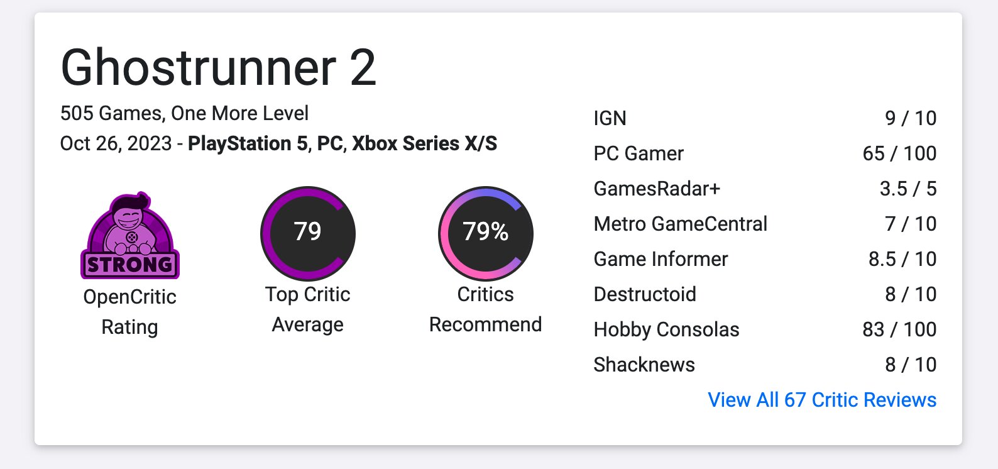The width and height of the screenshot is (998, 469).
Task: Open the Ghostrunner 2 game title
Action: point(218,68)
